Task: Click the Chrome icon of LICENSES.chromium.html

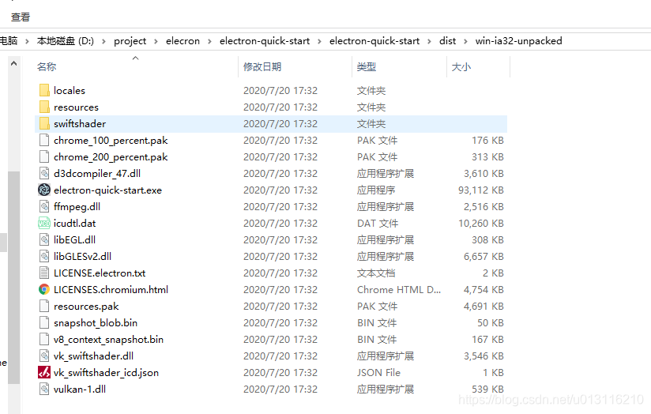Action: [44, 289]
